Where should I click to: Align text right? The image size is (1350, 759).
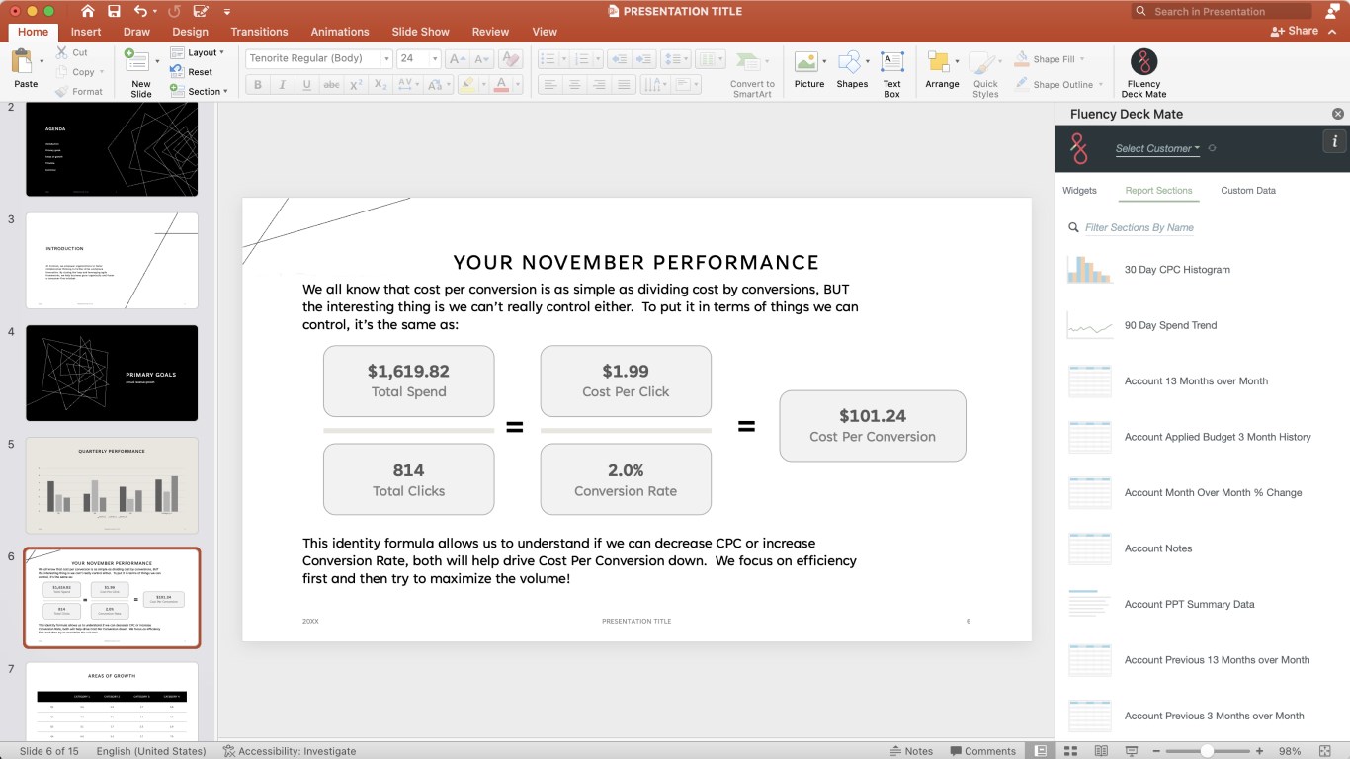(599, 85)
